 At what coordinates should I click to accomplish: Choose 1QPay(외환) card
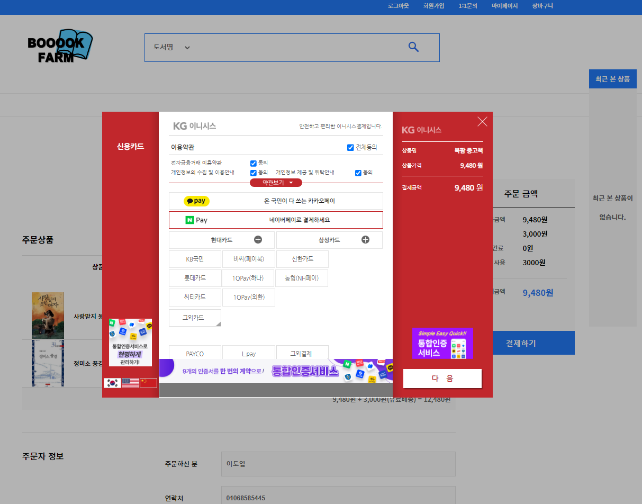point(248,298)
